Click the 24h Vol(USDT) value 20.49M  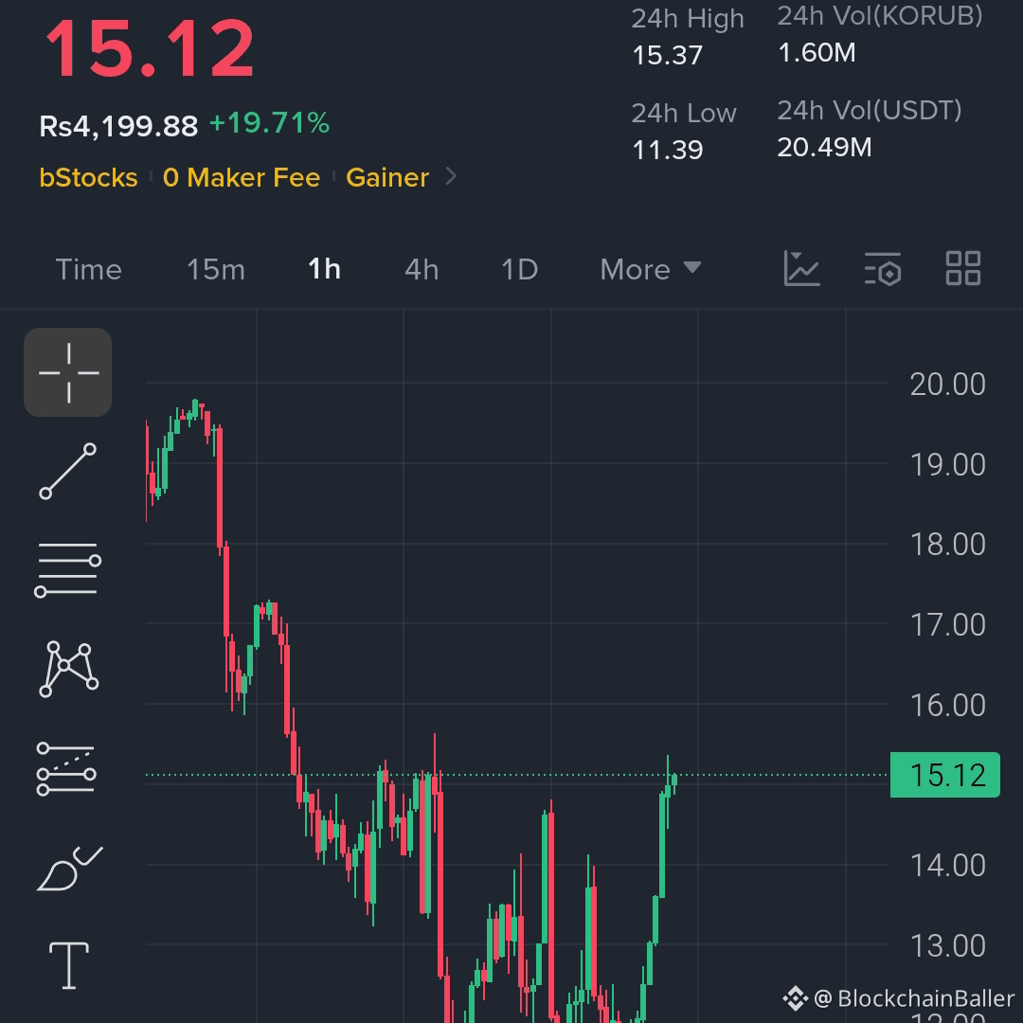click(825, 148)
